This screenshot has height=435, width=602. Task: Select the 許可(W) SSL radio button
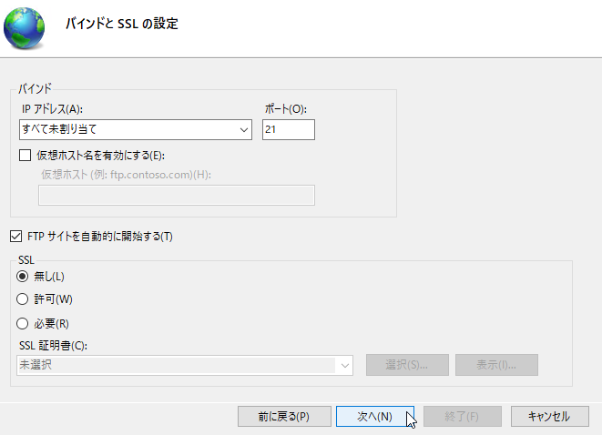(x=22, y=298)
